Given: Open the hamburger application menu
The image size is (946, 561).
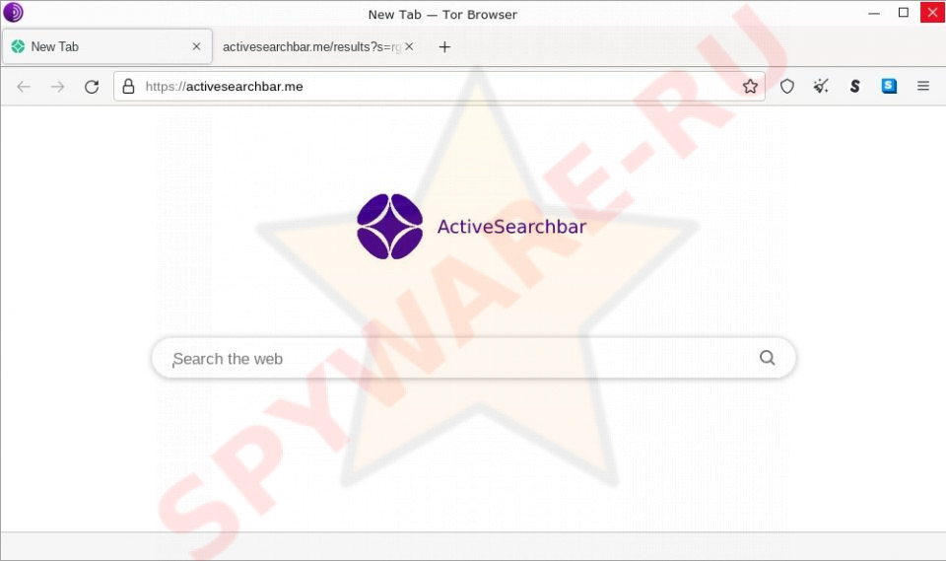Looking at the screenshot, I should click(923, 87).
